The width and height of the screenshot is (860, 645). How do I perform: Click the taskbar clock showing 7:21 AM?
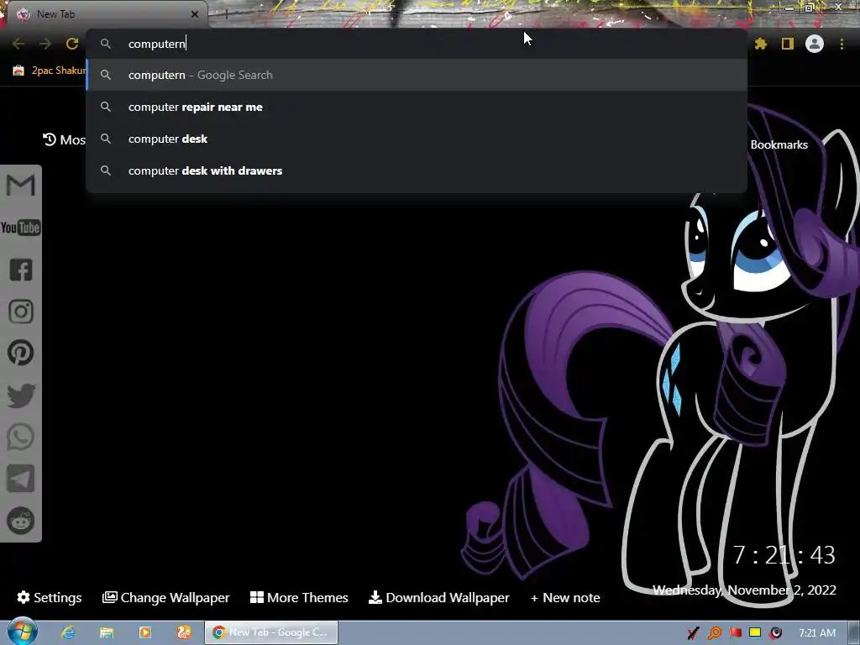[x=817, y=633]
